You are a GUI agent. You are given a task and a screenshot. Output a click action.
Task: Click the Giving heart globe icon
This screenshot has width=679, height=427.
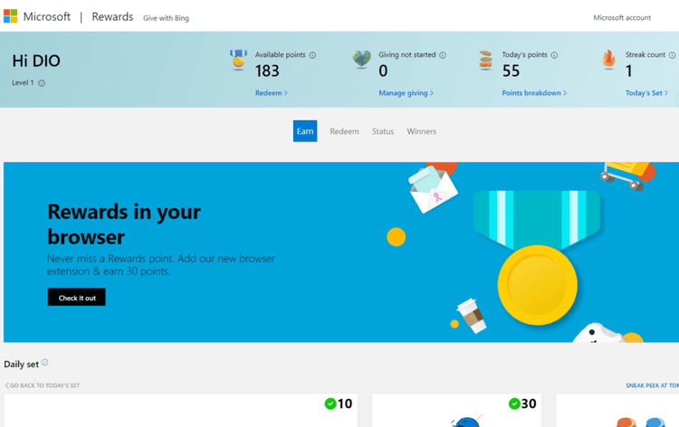pyautogui.click(x=362, y=60)
